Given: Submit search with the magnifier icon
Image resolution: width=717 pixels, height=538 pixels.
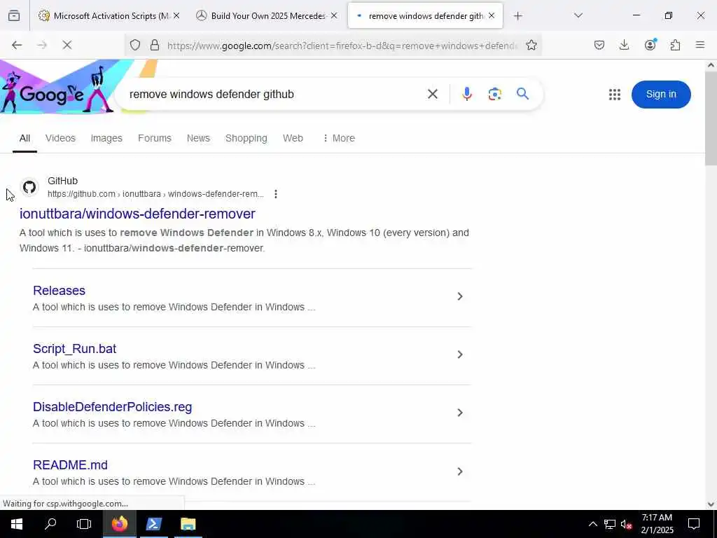Looking at the screenshot, I should point(522,94).
